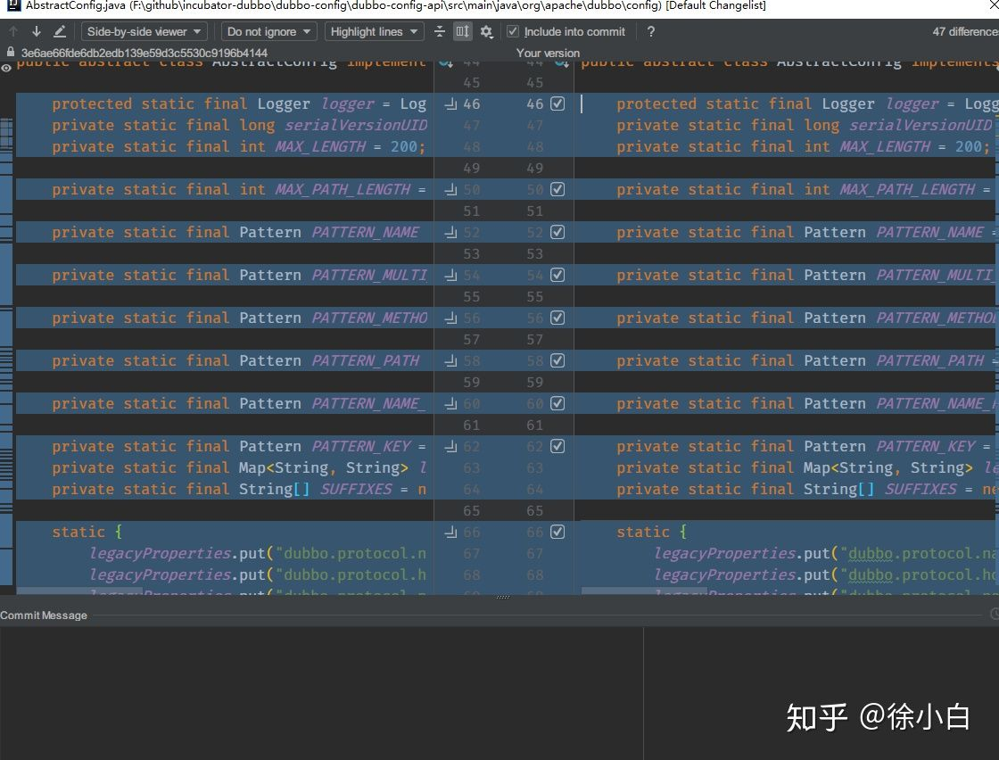The image size is (999, 760).
Task: Uncheck the line 54 change checkbox
Action: tap(557, 276)
